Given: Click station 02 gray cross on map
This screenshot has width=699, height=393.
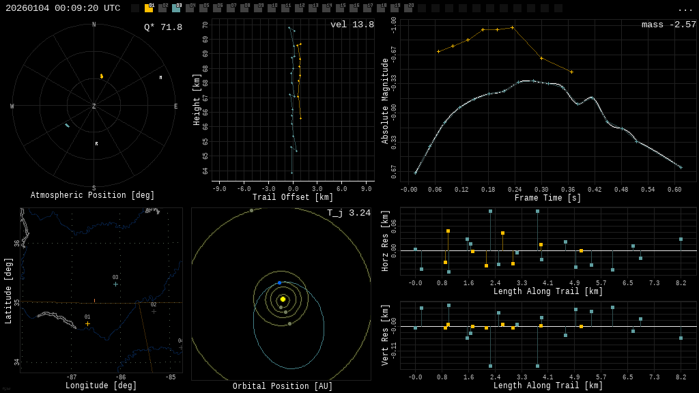Looking at the screenshot, I should (154, 311).
